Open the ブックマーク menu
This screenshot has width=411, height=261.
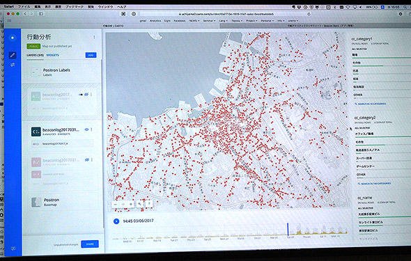point(74,6)
